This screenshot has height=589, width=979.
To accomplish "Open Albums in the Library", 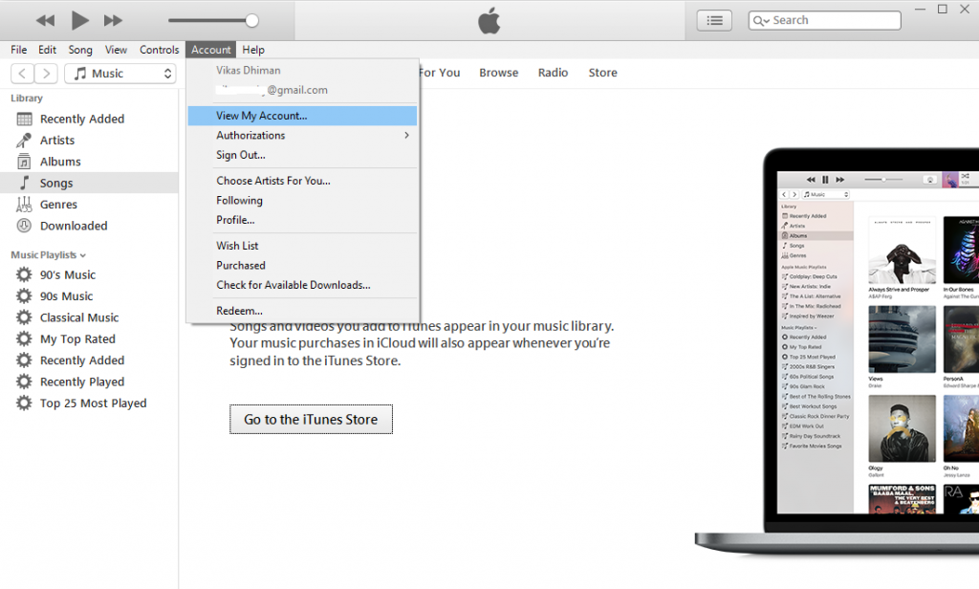I will 60,162.
